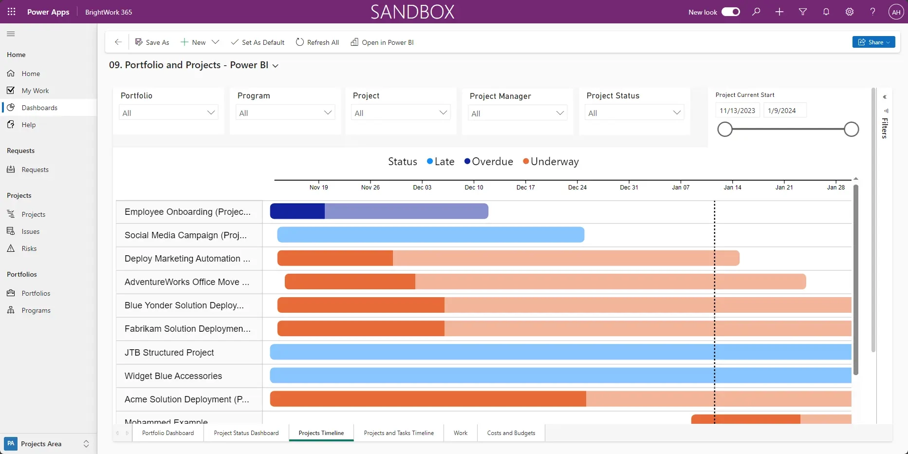This screenshot has width=908, height=454.
Task: Open the Risks section in the sidebar
Action: pyautogui.click(x=28, y=248)
